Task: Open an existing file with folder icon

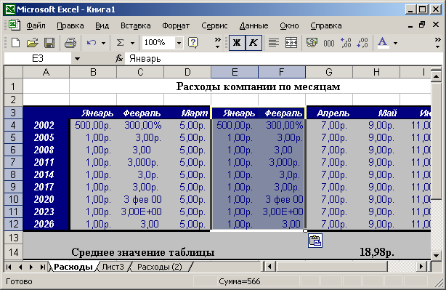Action: pyautogui.click(x=33, y=43)
